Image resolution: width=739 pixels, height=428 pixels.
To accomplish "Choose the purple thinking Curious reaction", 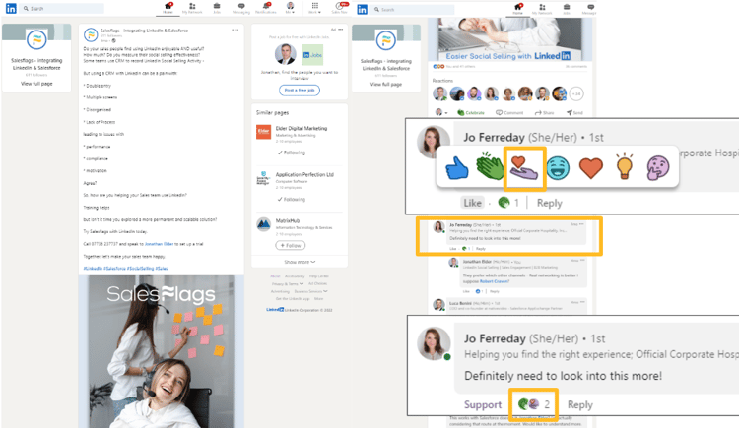I will (658, 168).
